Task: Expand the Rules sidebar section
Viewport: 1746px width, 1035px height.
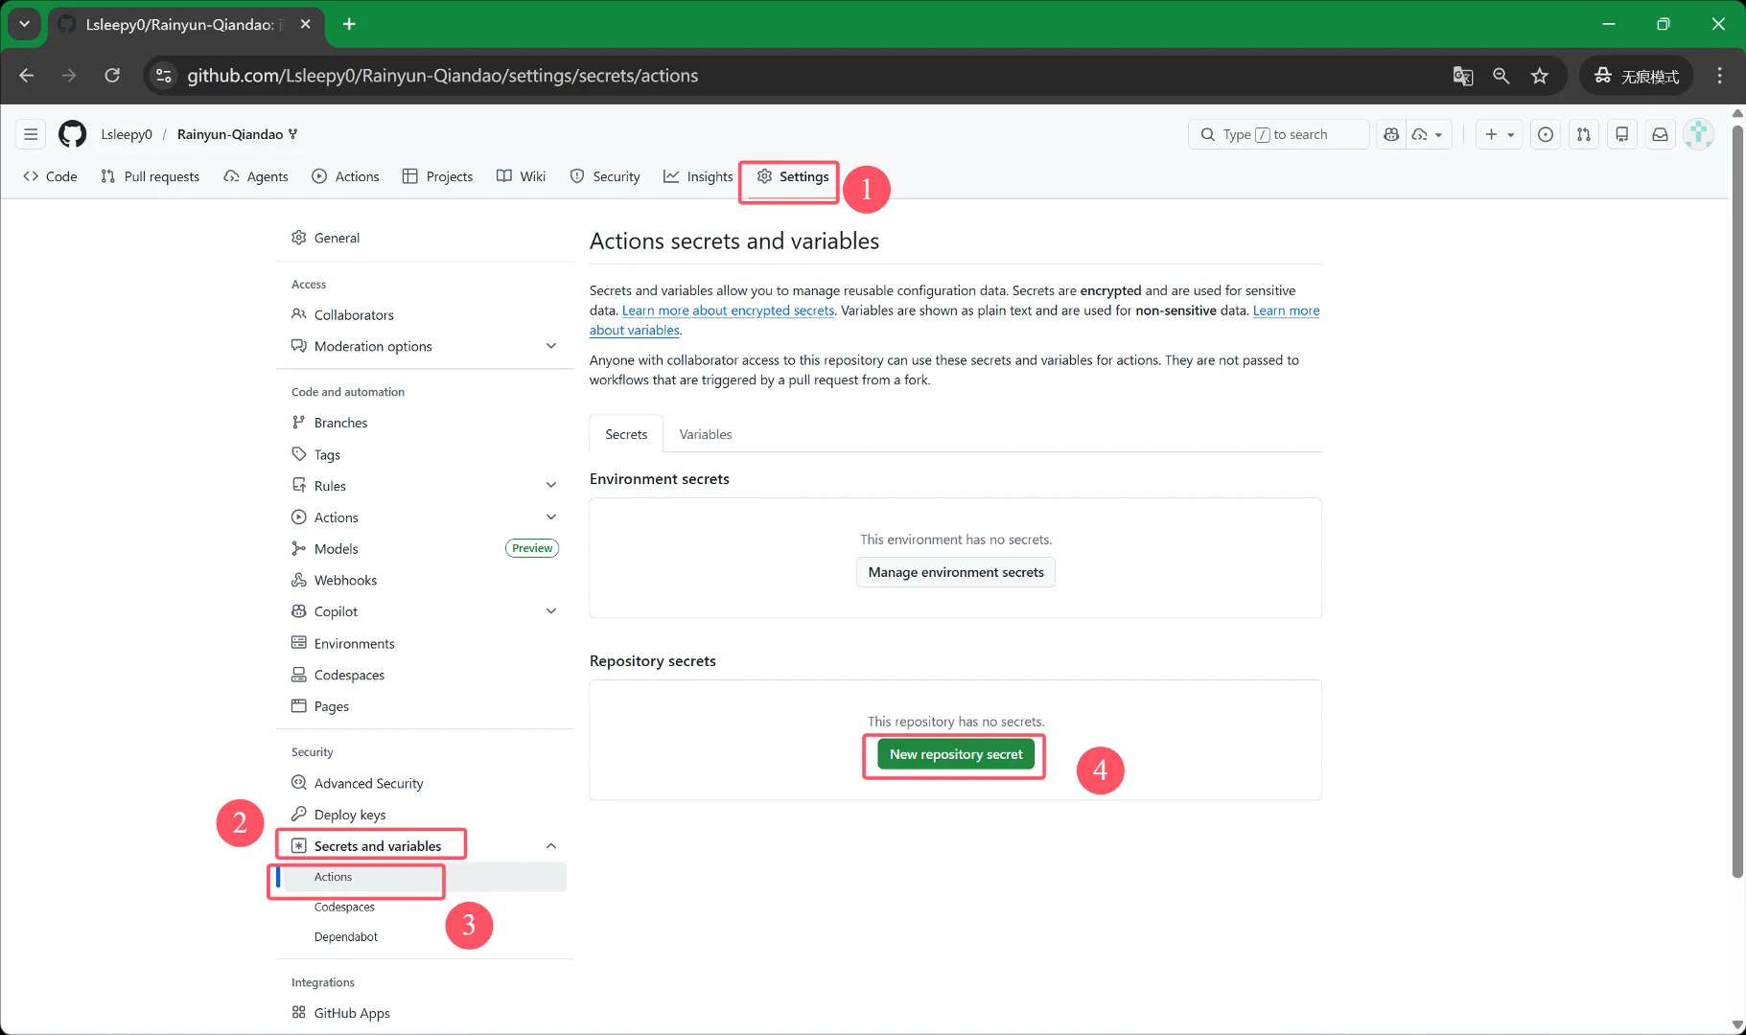Action: click(x=550, y=486)
